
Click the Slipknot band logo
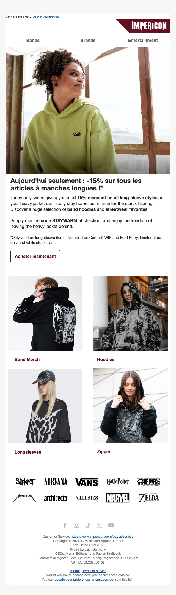(25, 482)
